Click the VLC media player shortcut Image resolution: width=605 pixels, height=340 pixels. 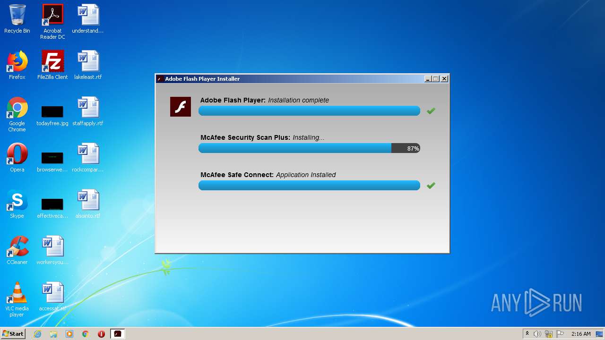[x=17, y=300]
